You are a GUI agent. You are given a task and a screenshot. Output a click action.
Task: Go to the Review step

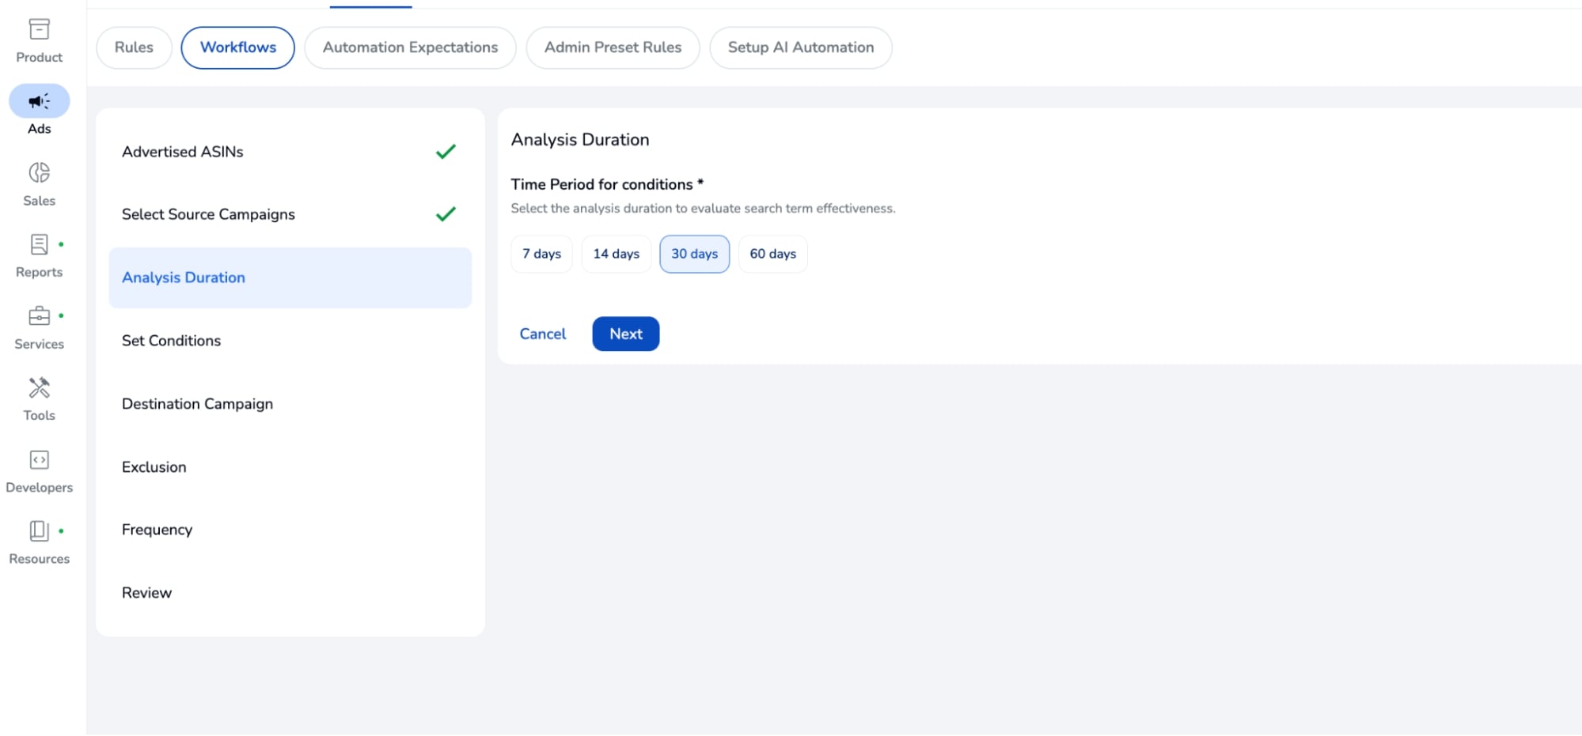(x=290, y=593)
